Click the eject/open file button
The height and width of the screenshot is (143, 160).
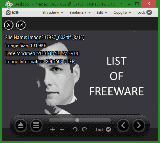click(21, 125)
